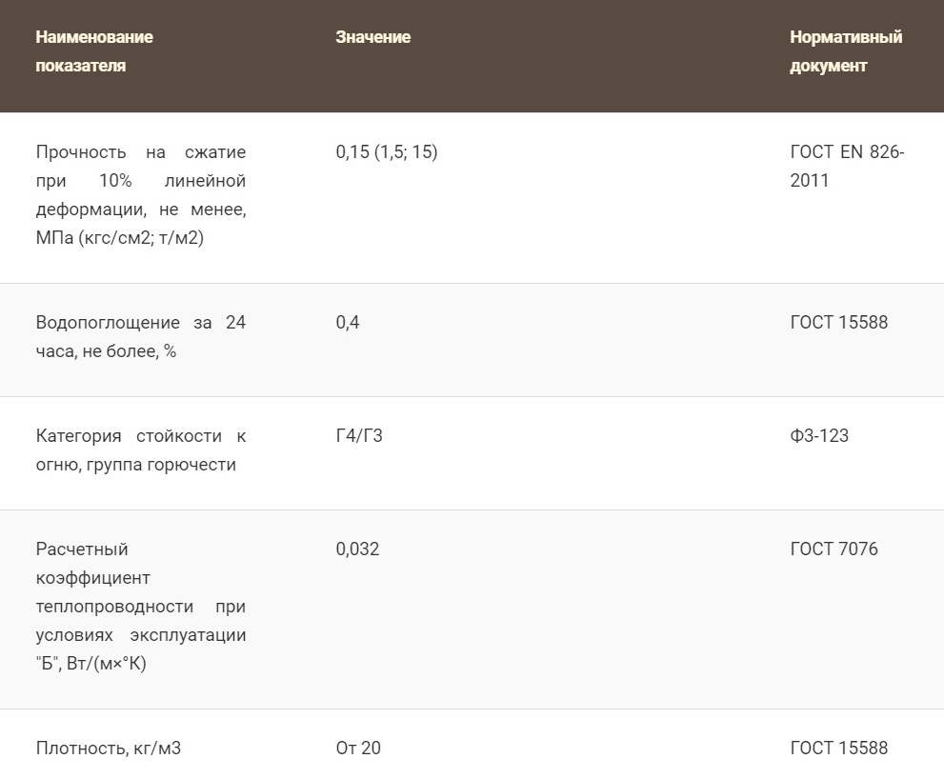Select the "Прочность на сжатие" indicator cell
The height and width of the screenshot is (779, 944).
click(x=140, y=195)
